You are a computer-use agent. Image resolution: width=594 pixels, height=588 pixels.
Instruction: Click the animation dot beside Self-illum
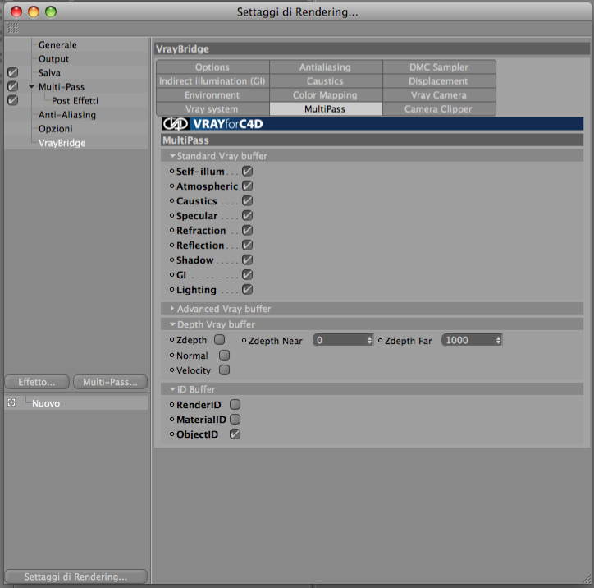tap(171, 172)
